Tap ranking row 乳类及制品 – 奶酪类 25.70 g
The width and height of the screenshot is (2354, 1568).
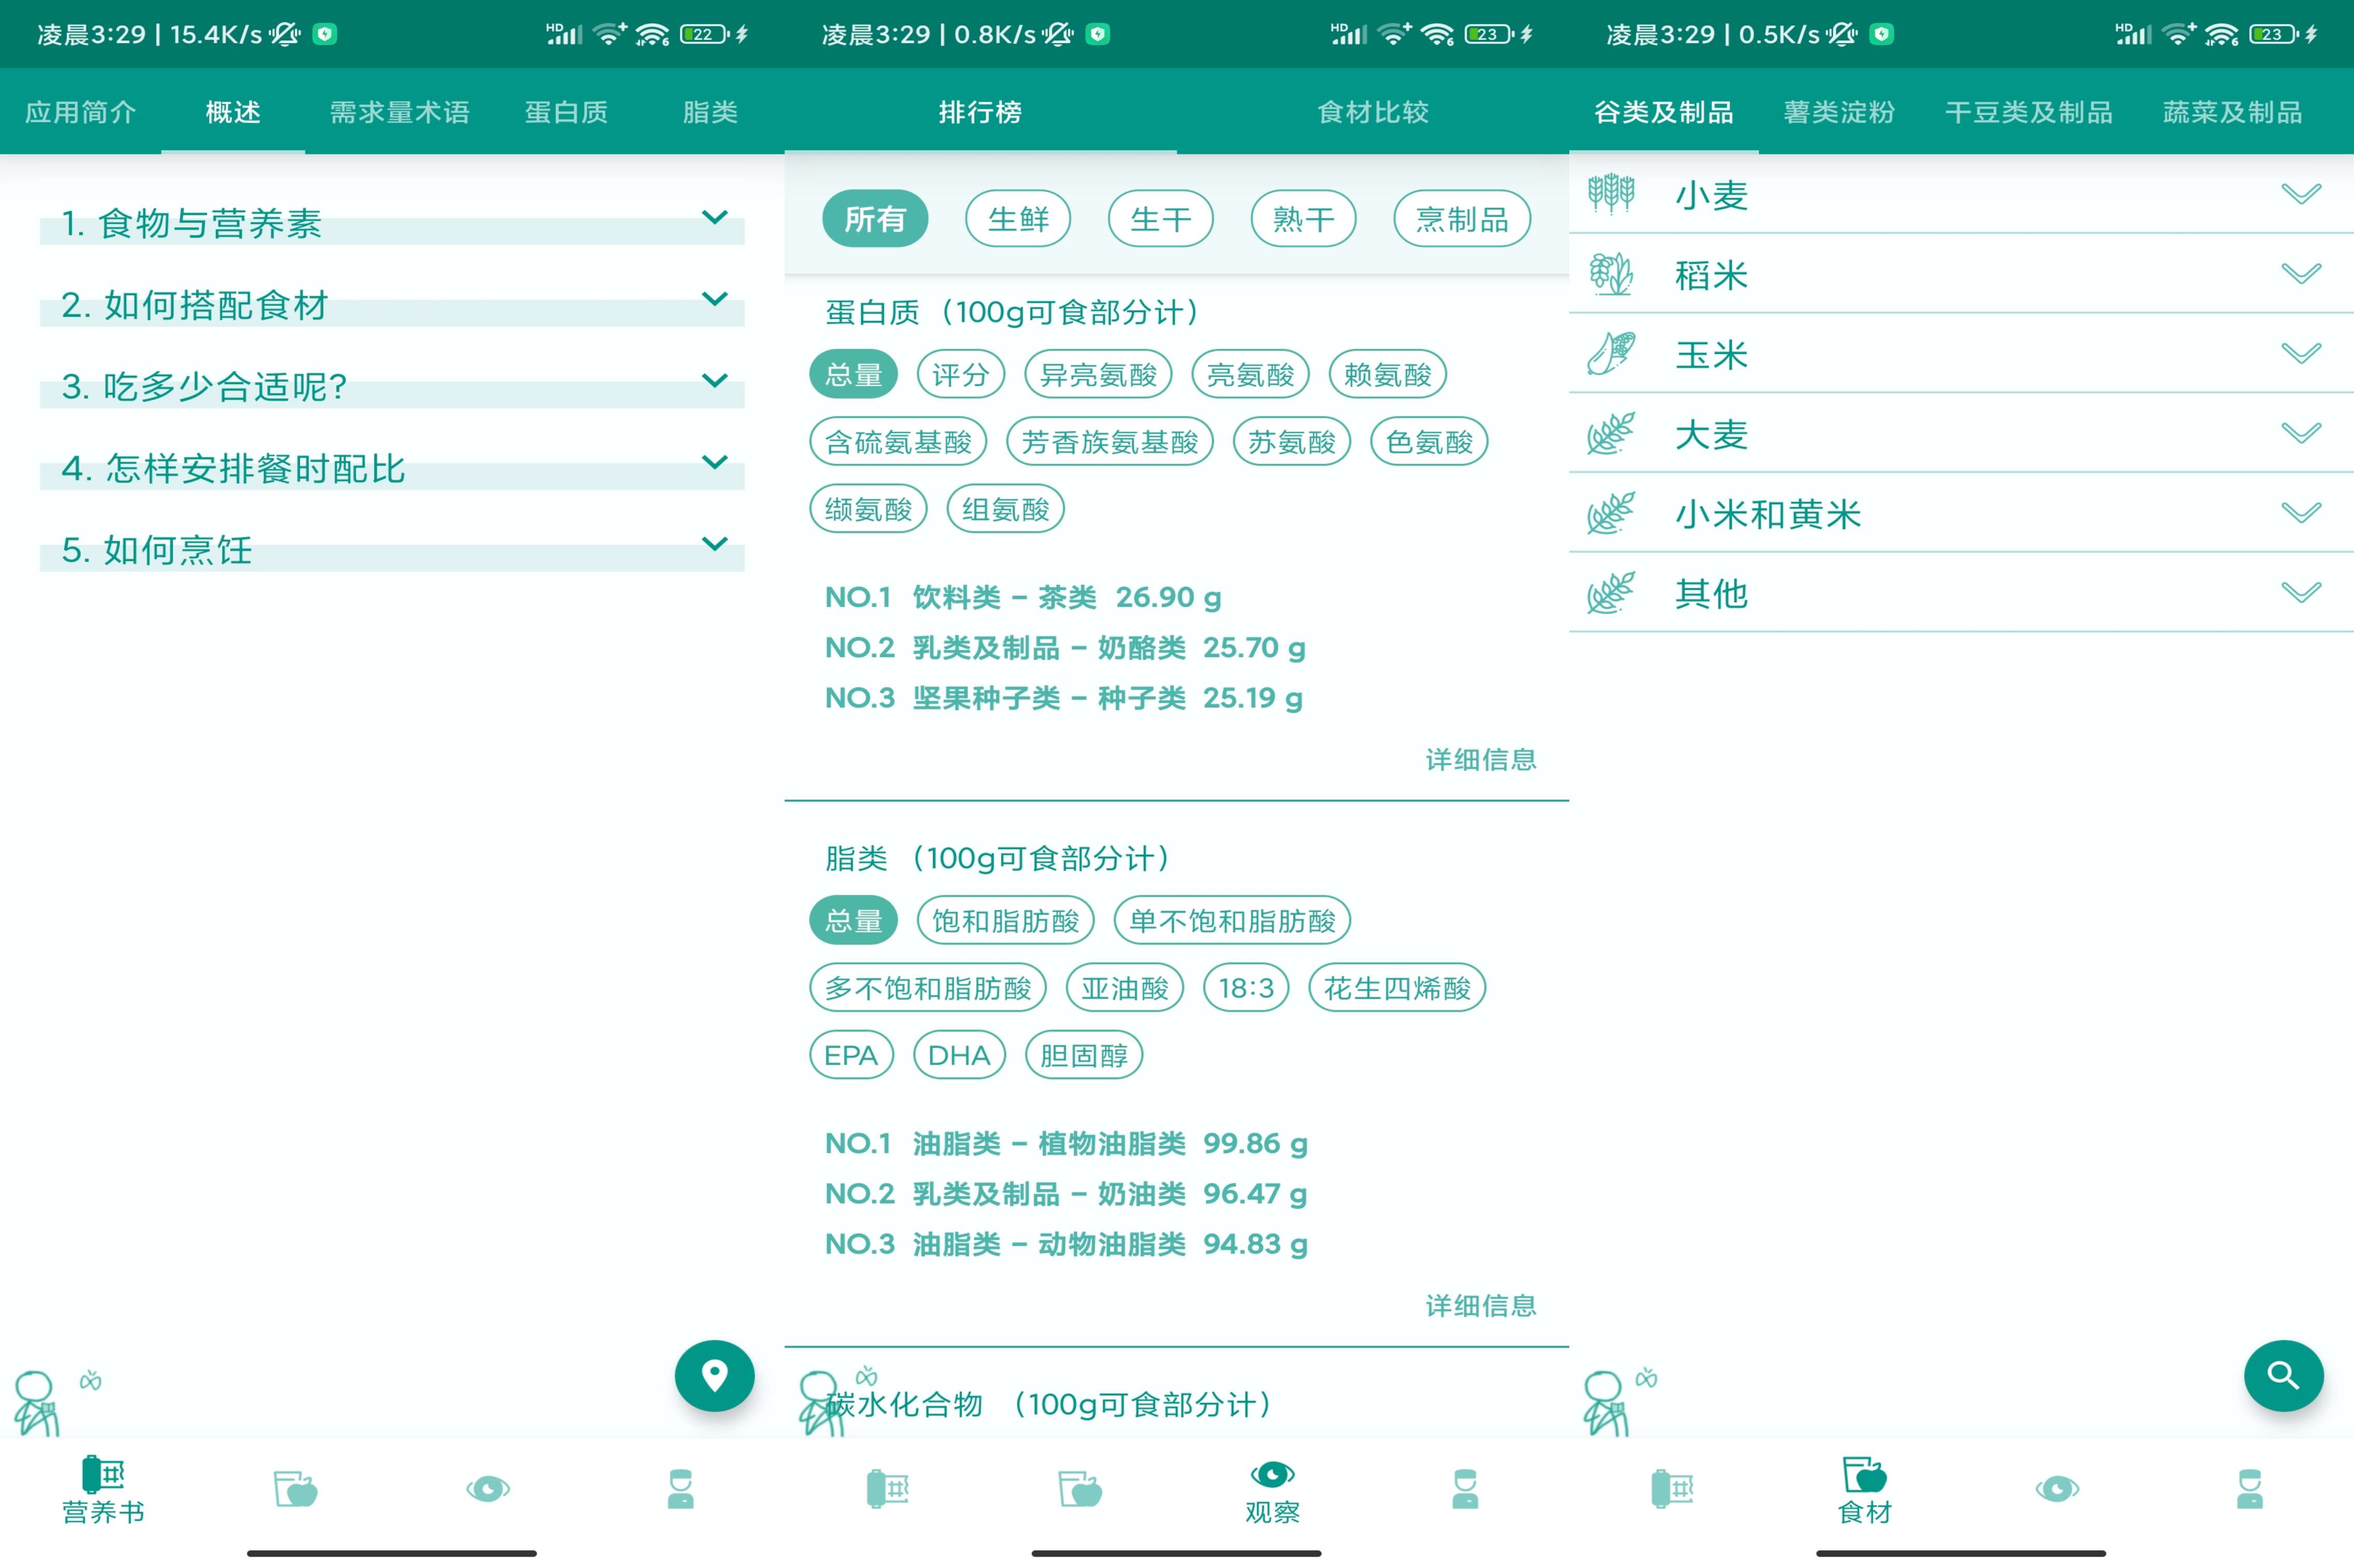[x=1064, y=647]
